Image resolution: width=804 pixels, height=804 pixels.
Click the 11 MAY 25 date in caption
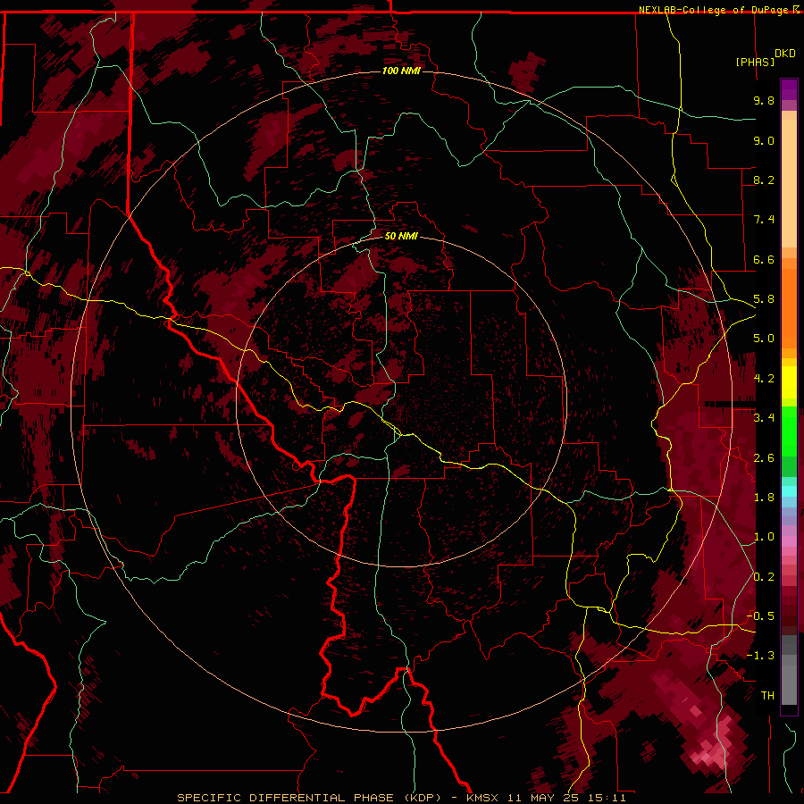coord(542,798)
